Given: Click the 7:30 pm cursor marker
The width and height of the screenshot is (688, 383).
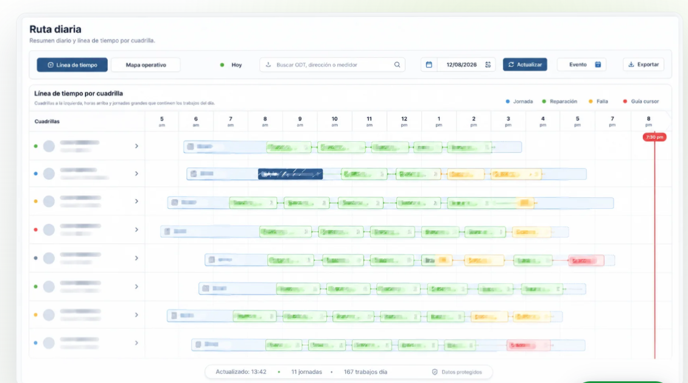Looking at the screenshot, I should click(655, 138).
